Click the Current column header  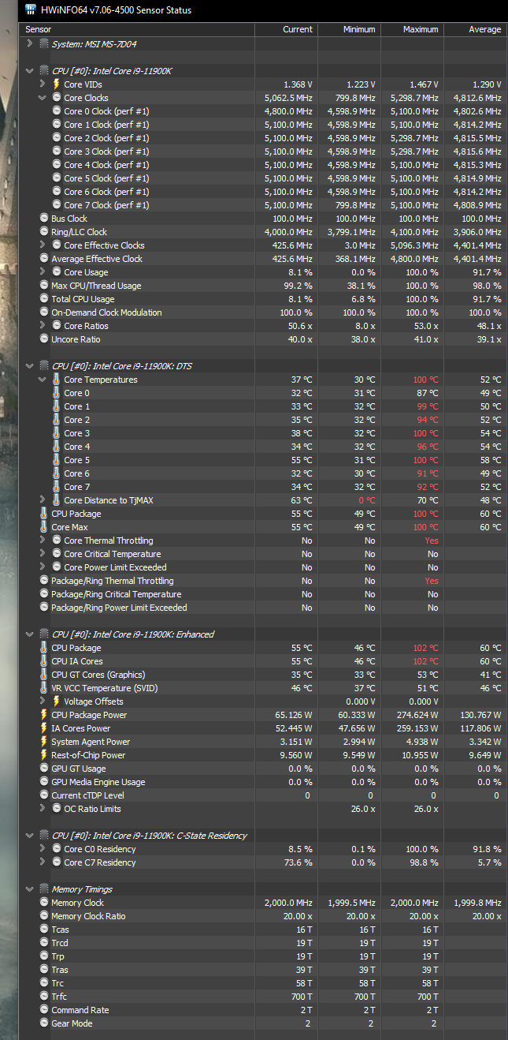[287, 29]
